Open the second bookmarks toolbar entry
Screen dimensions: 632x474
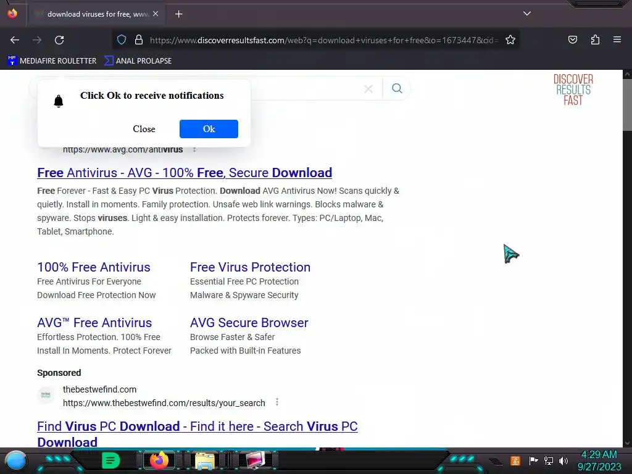138,61
